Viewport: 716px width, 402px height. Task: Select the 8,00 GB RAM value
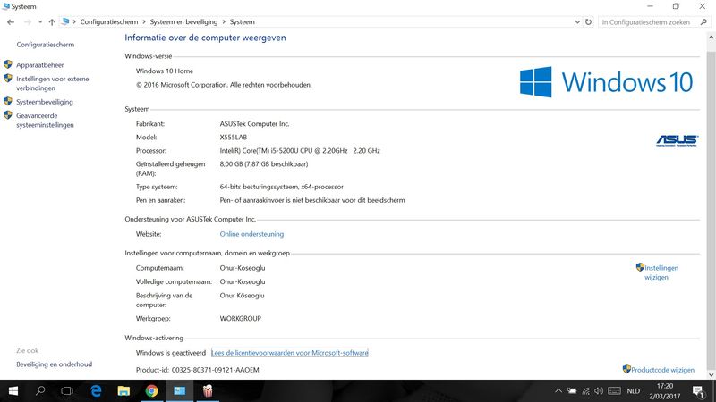264,164
